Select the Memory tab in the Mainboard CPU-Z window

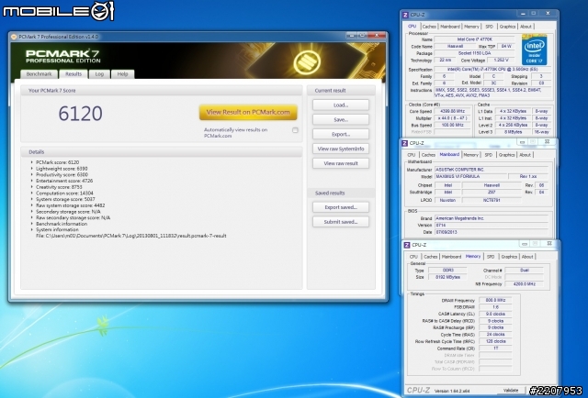pos(470,155)
